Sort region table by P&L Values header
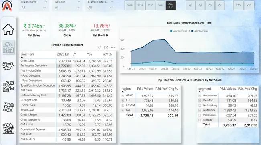Viewport: 261px width, 145px height. [145, 89]
